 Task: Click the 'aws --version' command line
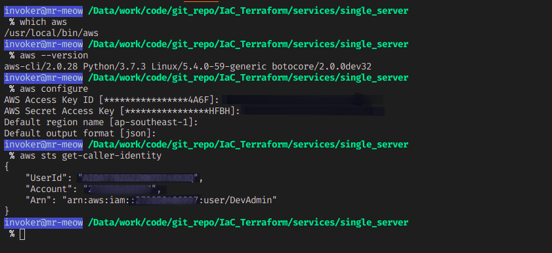click(54, 56)
